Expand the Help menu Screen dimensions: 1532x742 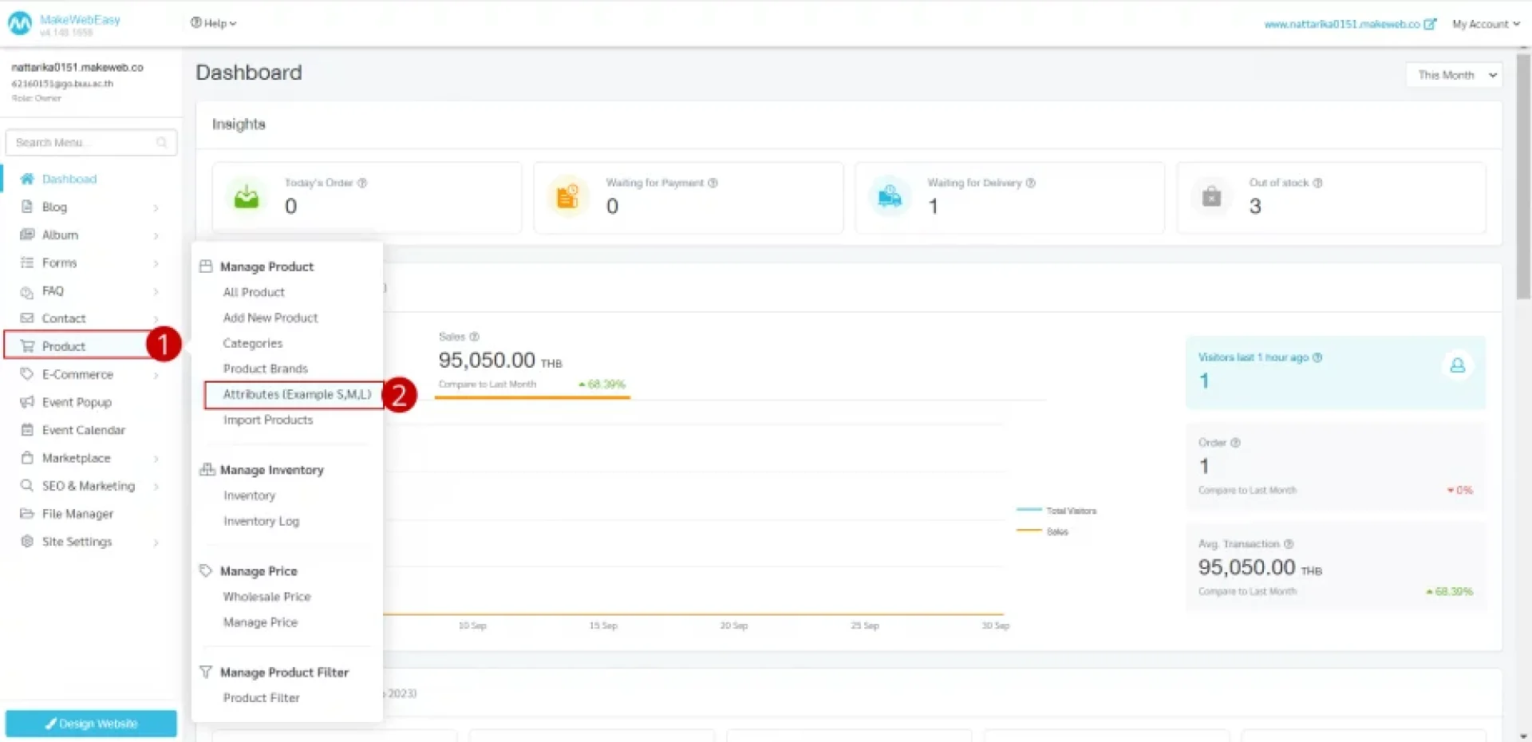coord(213,23)
